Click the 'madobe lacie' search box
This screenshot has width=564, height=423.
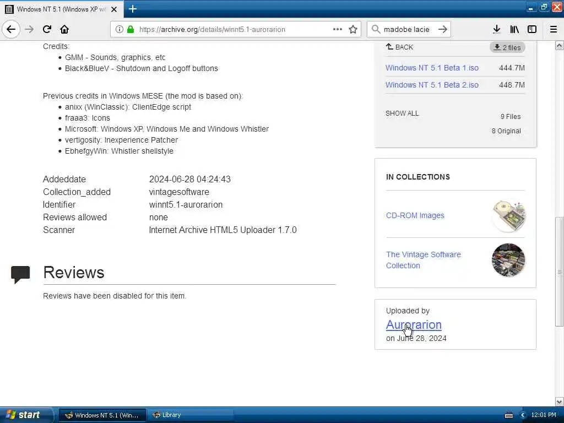408,29
